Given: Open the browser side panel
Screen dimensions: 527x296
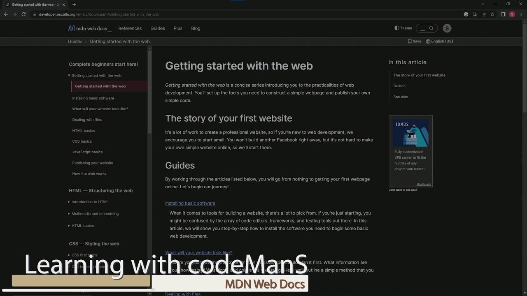Looking at the screenshot, I should [x=503, y=14].
